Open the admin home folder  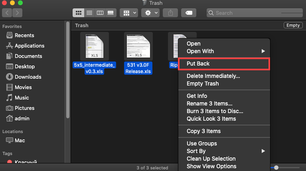18,118
